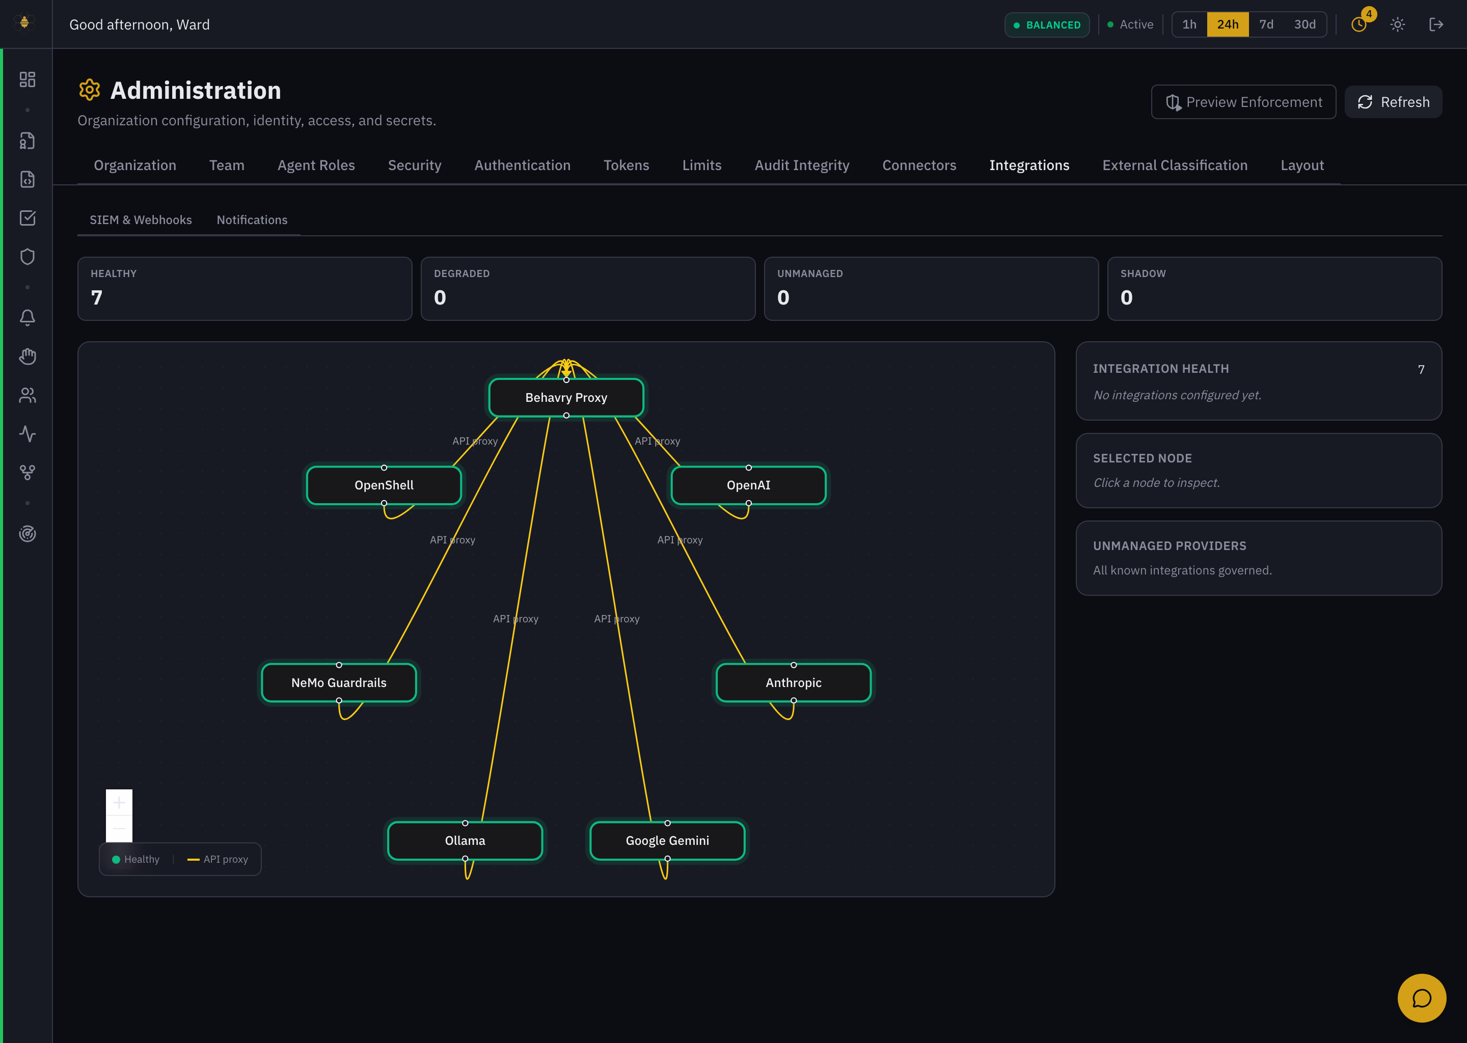This screenshot has height=1043, width=1467.
Task: Open the Notifications sub-tab
Action: click(x=252, y=219)
